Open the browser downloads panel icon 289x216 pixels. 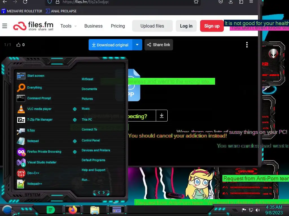pyautogui.click(x=231, y=2)
